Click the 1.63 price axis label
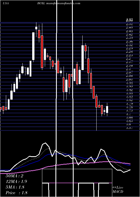Screen dimensions: 140x197 pyautogui.click(x=129, y=121)
